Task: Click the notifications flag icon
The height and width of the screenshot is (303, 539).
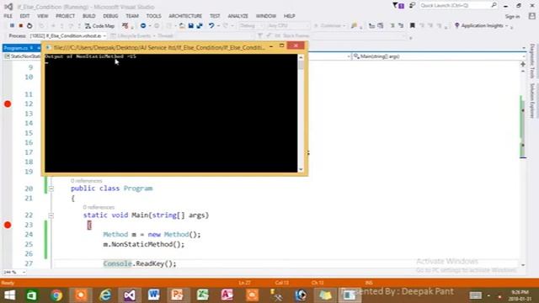Action: (x=398, y=6)
